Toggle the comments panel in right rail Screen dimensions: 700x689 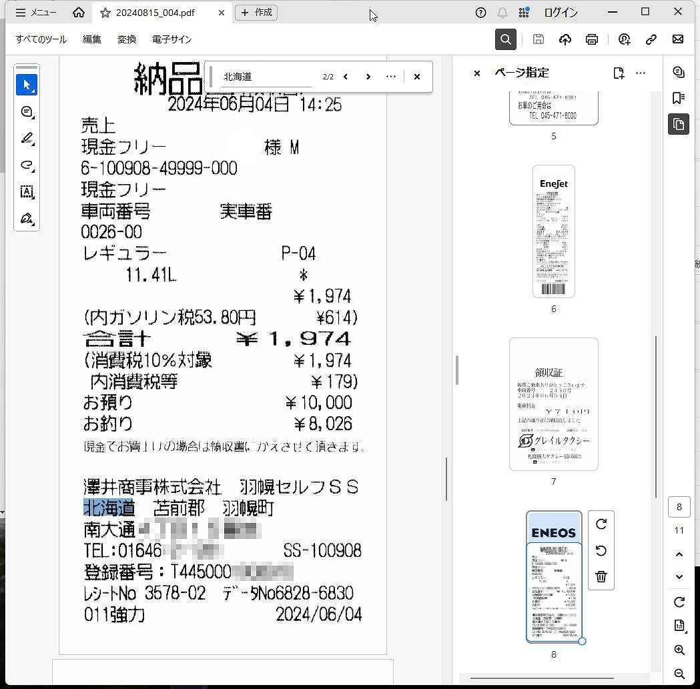[679, 72]
